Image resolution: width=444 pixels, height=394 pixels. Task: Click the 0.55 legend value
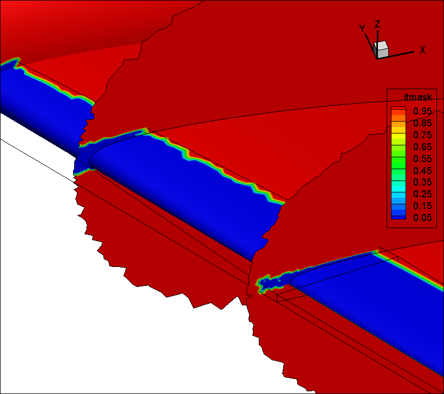pos(422,158)
